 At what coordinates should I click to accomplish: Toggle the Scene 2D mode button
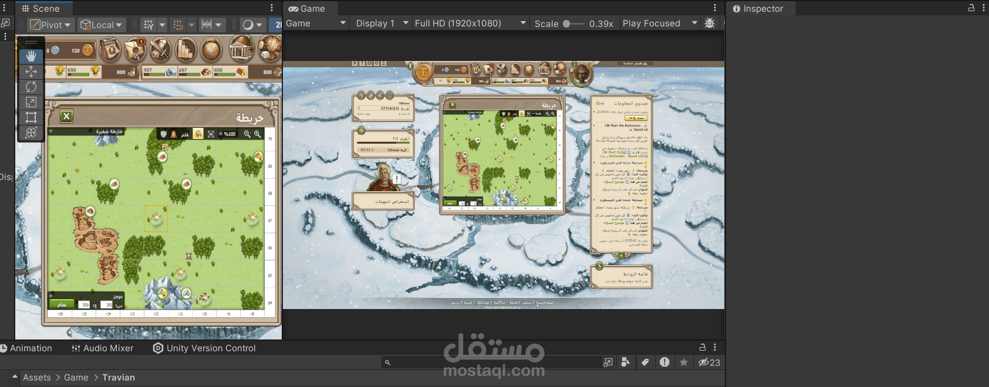pyautogui.click(x=276, y=25)
